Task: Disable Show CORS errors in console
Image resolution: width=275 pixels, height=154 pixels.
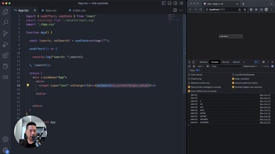Action: coord(189,91)
